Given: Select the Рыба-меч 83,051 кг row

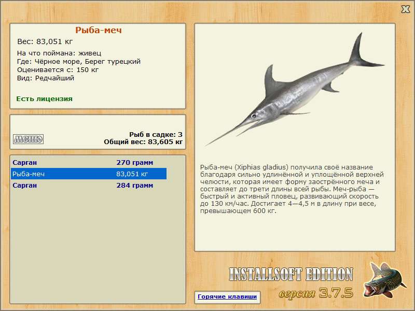Looking at the screenshot, I should (x=89, y=174).
